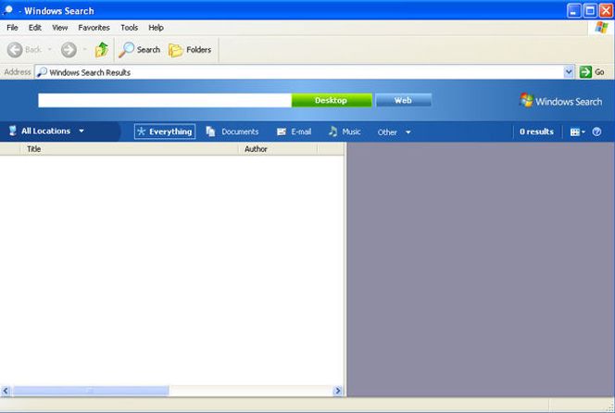Screen dimensions: 615x413
Task: Expand the Forward history dropdown arrow
Action: pyautogui.click(x=84, y=49)
